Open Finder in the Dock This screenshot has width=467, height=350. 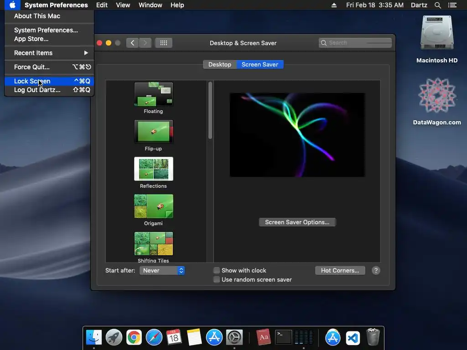[x=94, y=337]
